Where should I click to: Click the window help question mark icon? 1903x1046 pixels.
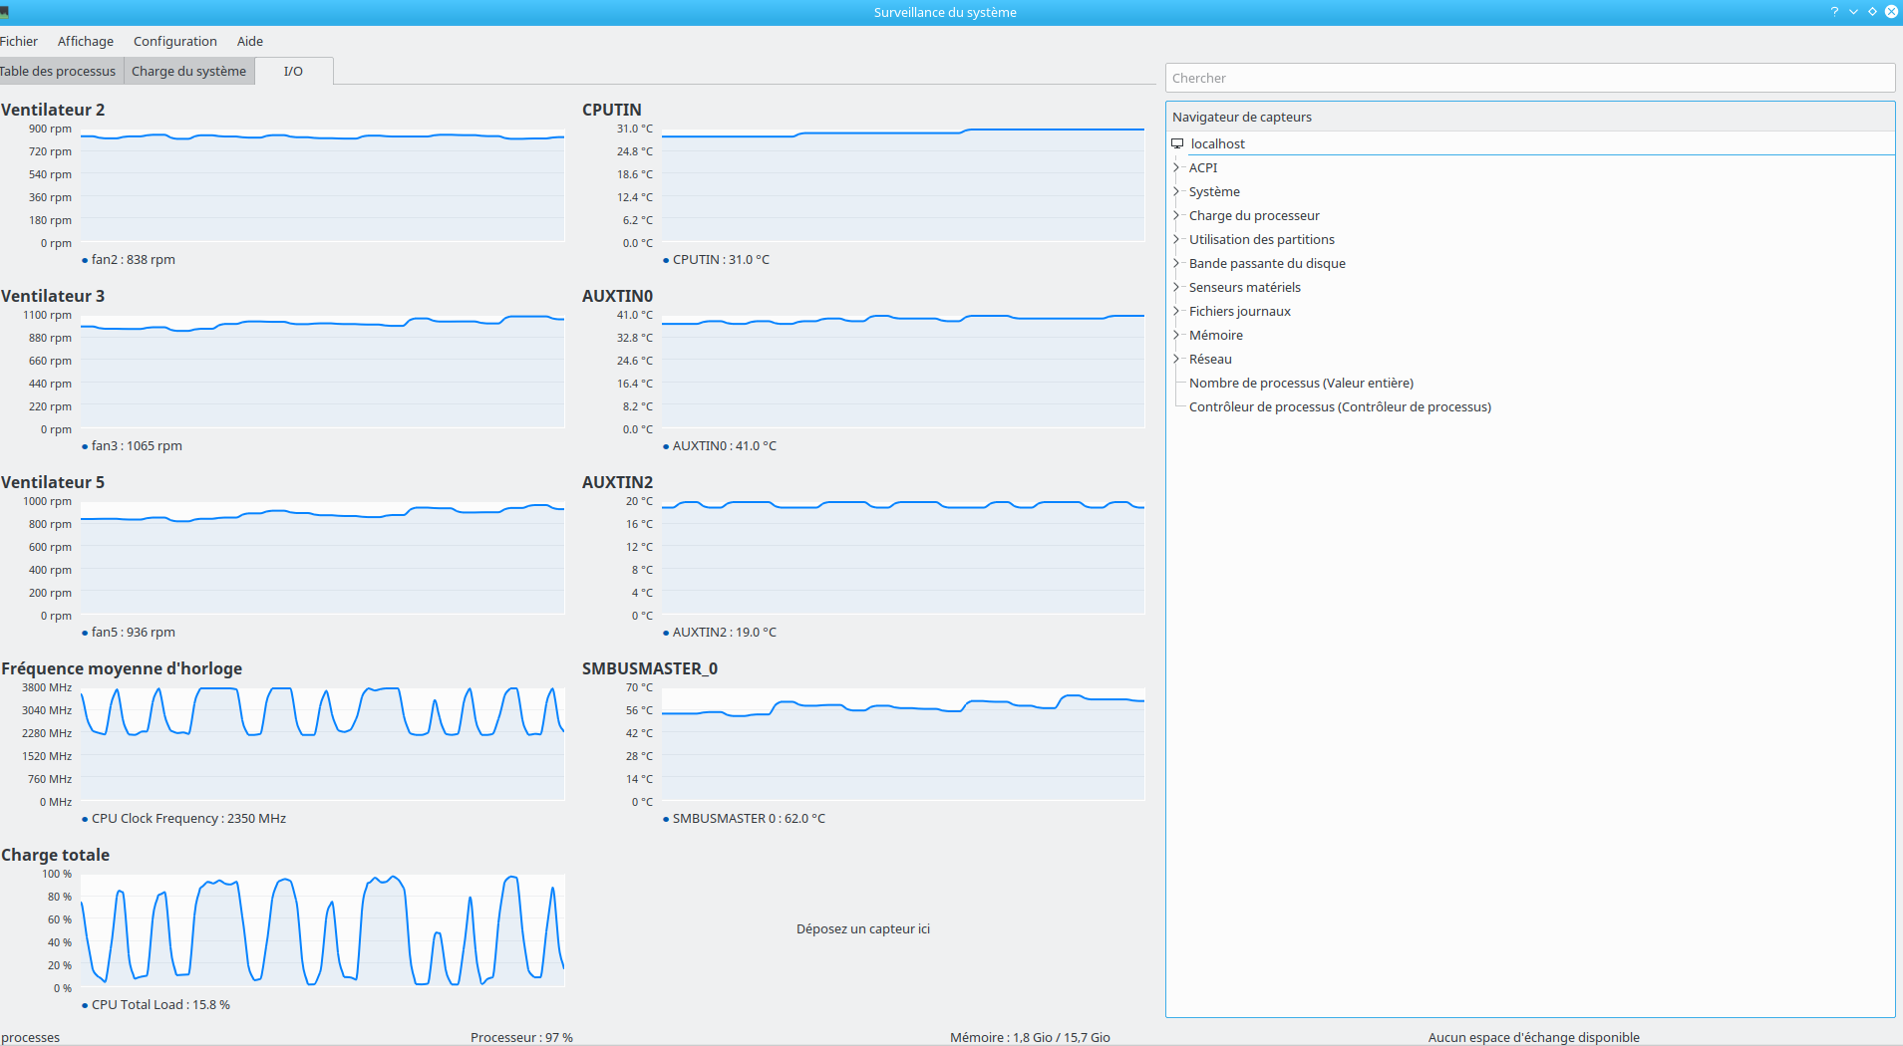pyautogui.click(x=1834, y=12)
